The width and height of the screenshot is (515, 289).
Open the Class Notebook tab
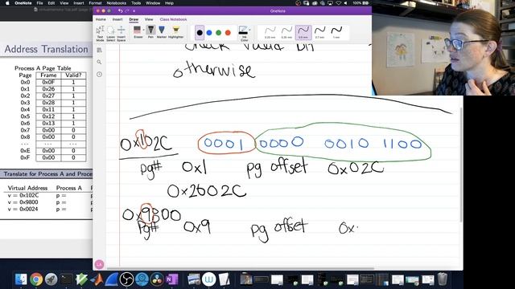173,19
